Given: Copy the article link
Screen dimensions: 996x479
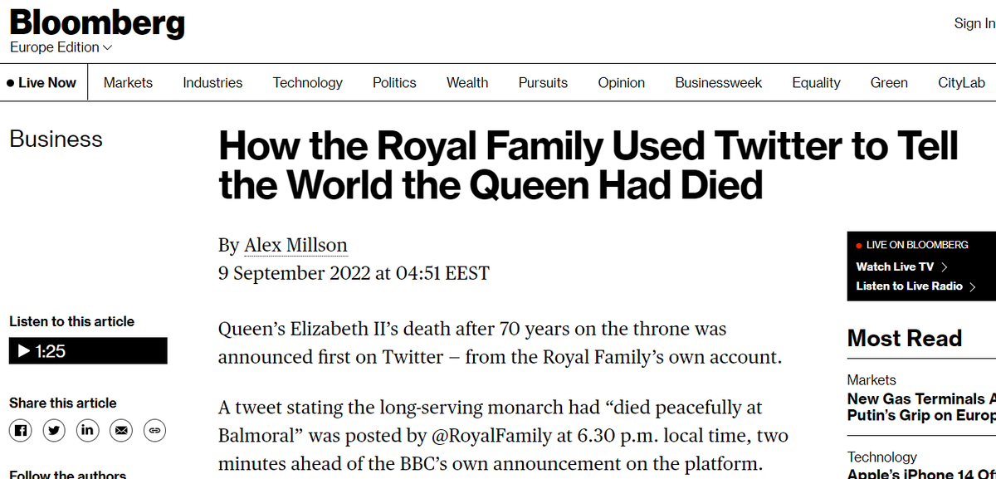Looking at the screenshot, I should [154, 430].
